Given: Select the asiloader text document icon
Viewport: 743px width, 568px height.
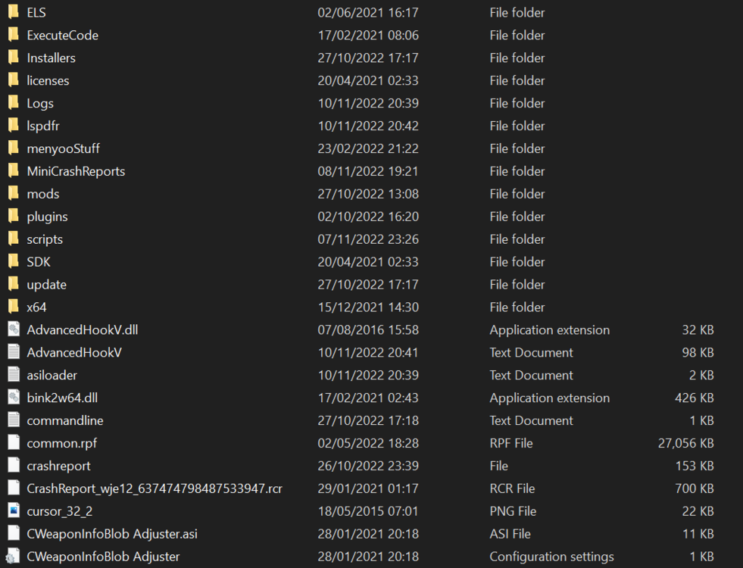Looking at the screenshot, I should click(x=14, y=375).
